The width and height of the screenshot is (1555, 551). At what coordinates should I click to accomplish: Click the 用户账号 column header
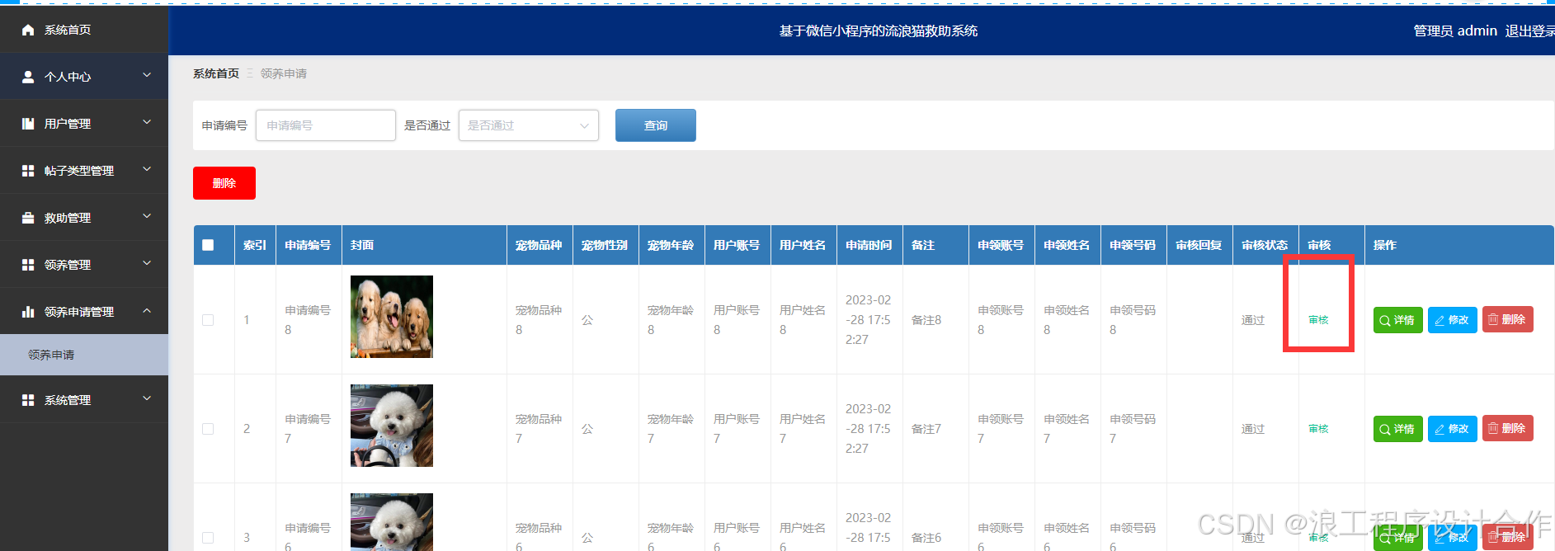(737, 245)
